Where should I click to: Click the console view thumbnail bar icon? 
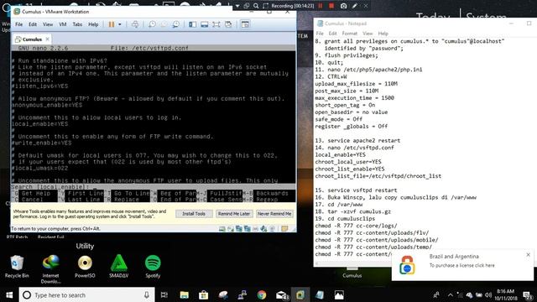pos(205,24)
